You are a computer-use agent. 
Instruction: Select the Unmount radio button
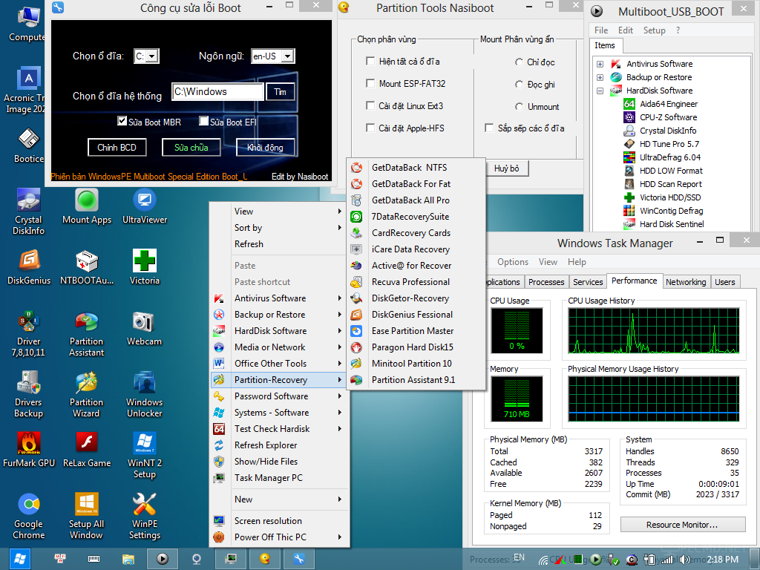(519, 107)
